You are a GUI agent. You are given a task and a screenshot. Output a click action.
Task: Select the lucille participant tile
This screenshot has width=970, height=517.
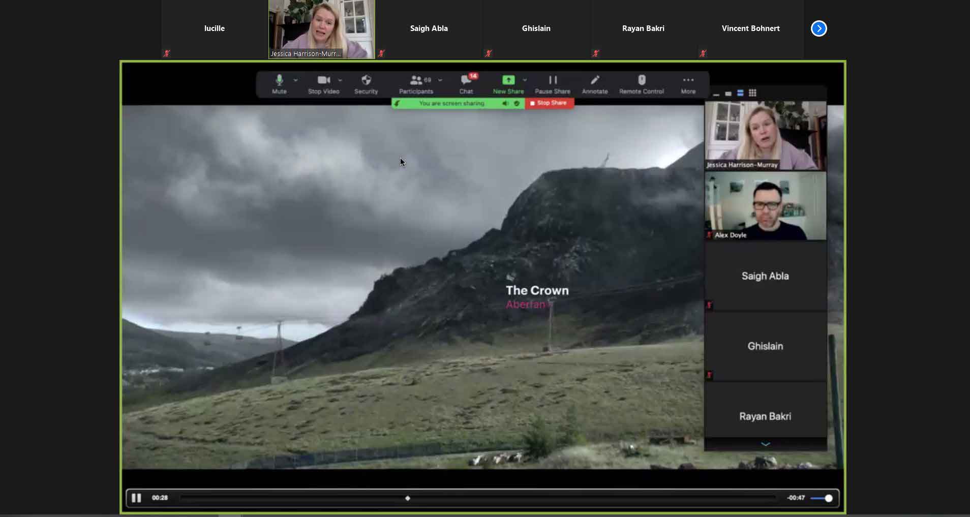coord(215,29)
